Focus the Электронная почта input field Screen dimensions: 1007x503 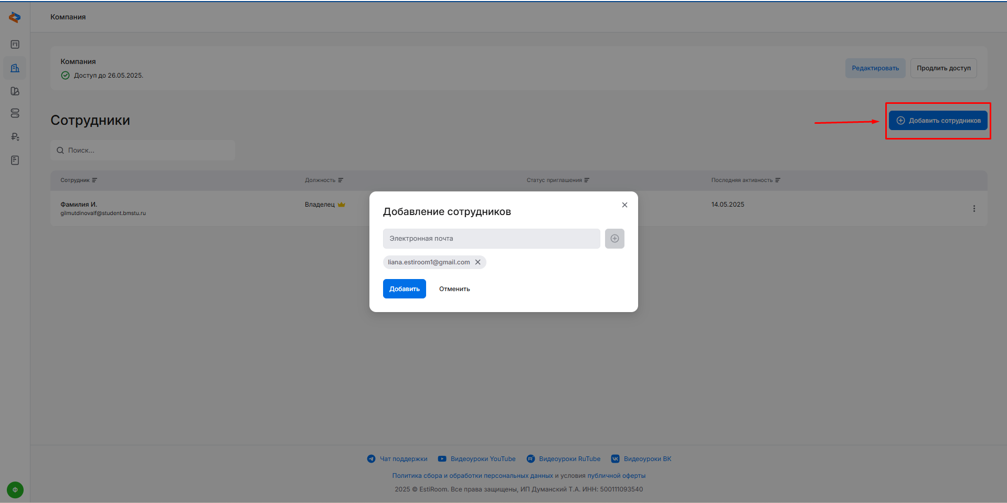(x=491, y=239)
